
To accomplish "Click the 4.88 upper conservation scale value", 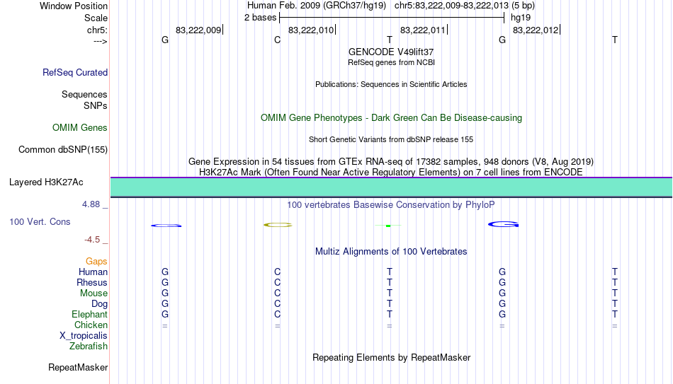I will point(91,204).
